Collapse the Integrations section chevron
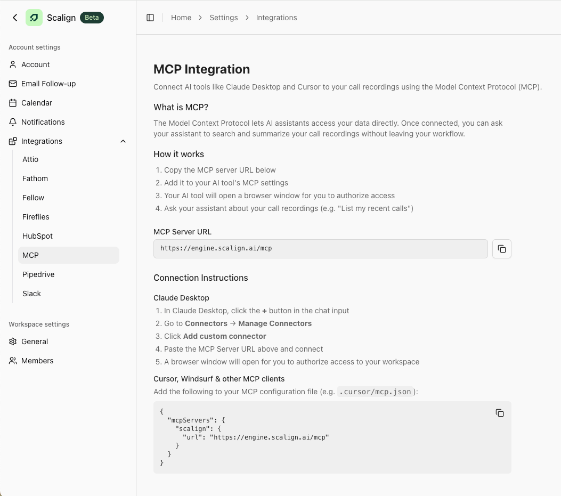Viewport: 561px width, 496px height. click(123, 141)
